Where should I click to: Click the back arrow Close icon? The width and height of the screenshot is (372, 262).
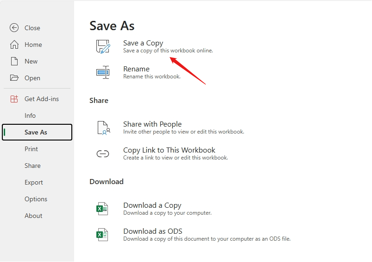[x=14, y=28]
